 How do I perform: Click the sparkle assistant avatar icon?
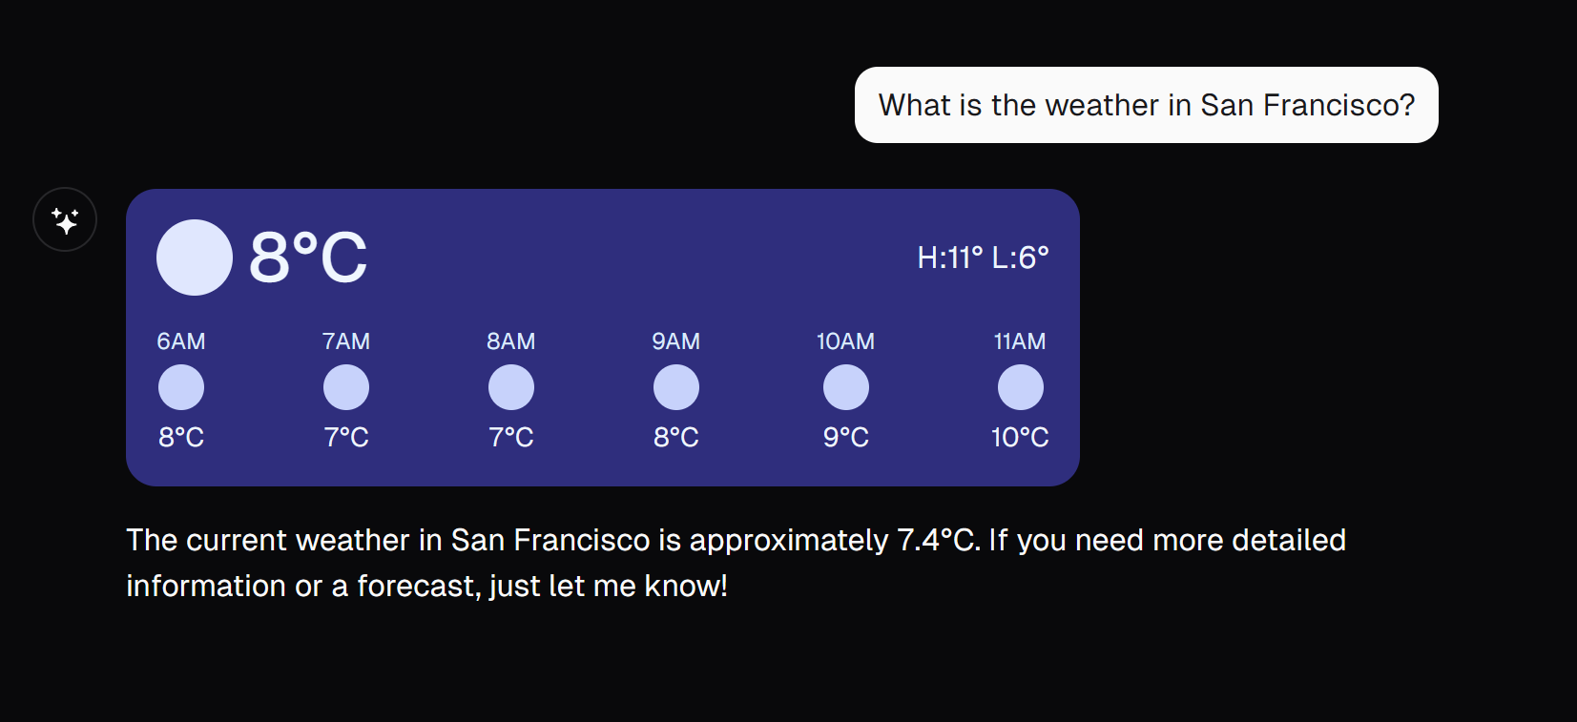pyautogui.click(x=64, y=218)
